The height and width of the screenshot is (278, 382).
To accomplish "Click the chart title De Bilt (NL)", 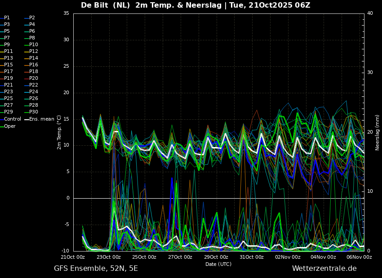I will [106, 5].
